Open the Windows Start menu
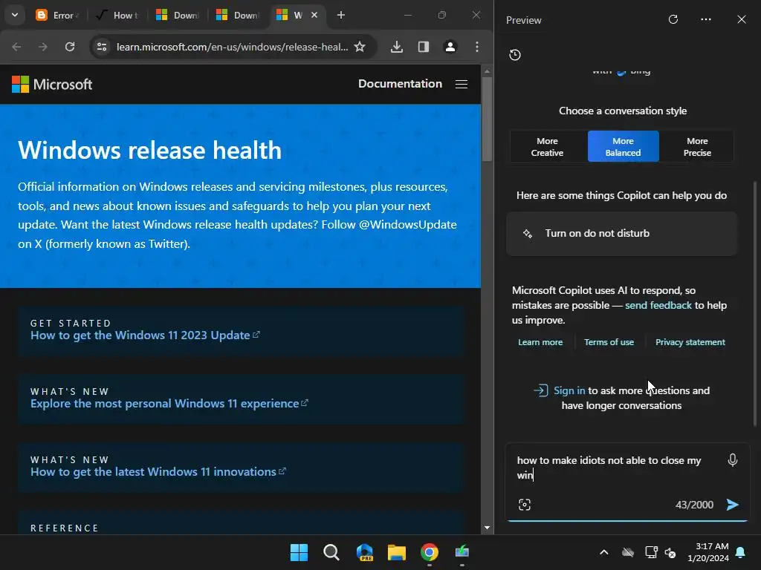The image size is (761, 570). (x=299, y=552)
